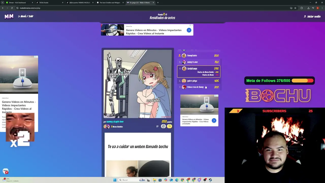
Task: Click the flag report icon under meme
Action: [157, 126]
